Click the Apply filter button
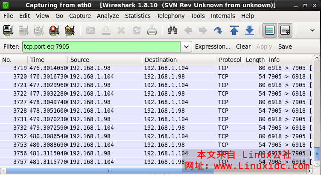 [264, 47]
